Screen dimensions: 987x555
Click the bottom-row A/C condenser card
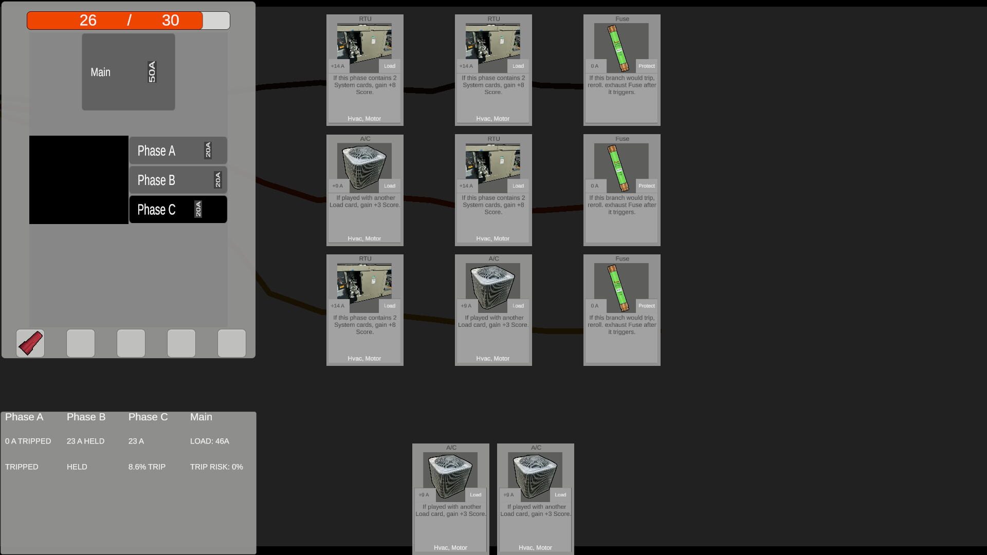[x=493, y=310]
